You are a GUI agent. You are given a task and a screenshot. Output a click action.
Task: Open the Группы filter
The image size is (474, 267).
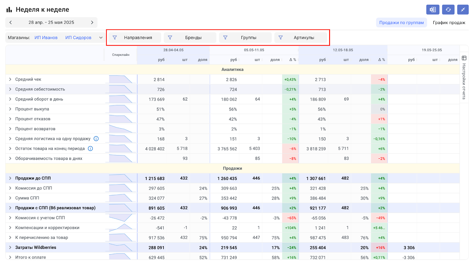(x=245, y=38)
